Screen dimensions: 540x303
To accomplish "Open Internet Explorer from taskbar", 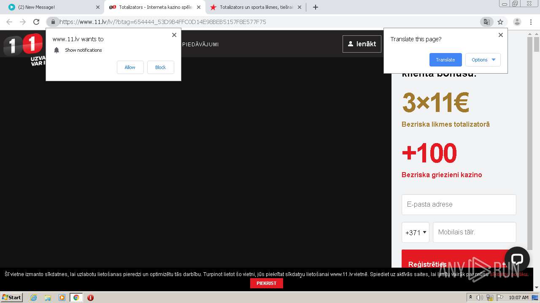I will tap(34, 298).
